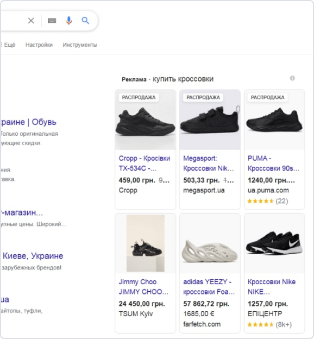Open the adidas YEEZY Foam shoe image

click(210, 243)
